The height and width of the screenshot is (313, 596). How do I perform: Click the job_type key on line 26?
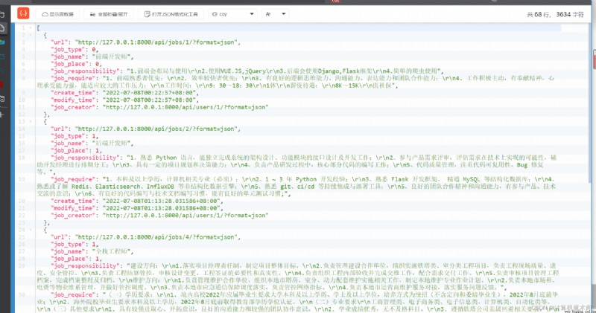[68, 244]
